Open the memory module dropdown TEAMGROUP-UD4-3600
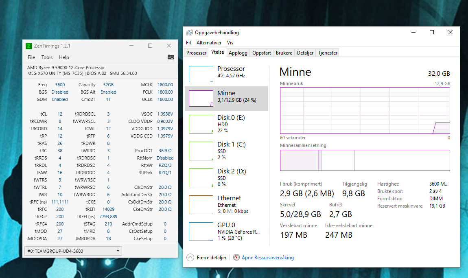Screen dimensions: 468x278 pos(73,251)
